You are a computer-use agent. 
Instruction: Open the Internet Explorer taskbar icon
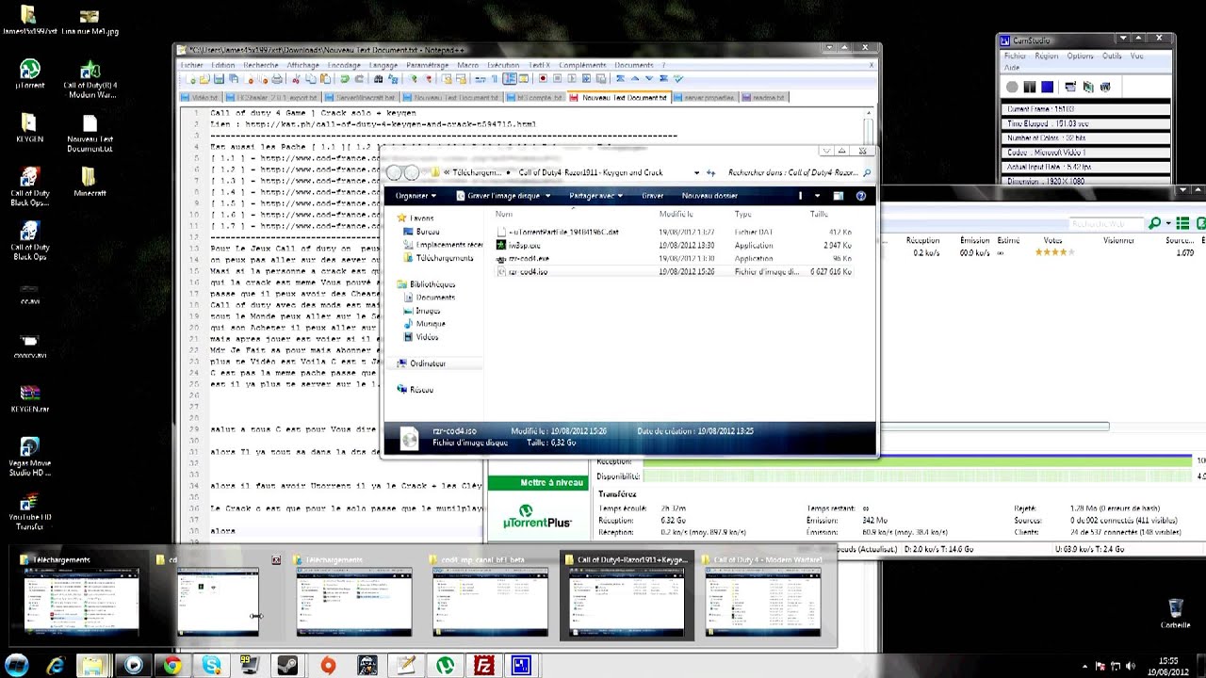[x=55, y=666]
